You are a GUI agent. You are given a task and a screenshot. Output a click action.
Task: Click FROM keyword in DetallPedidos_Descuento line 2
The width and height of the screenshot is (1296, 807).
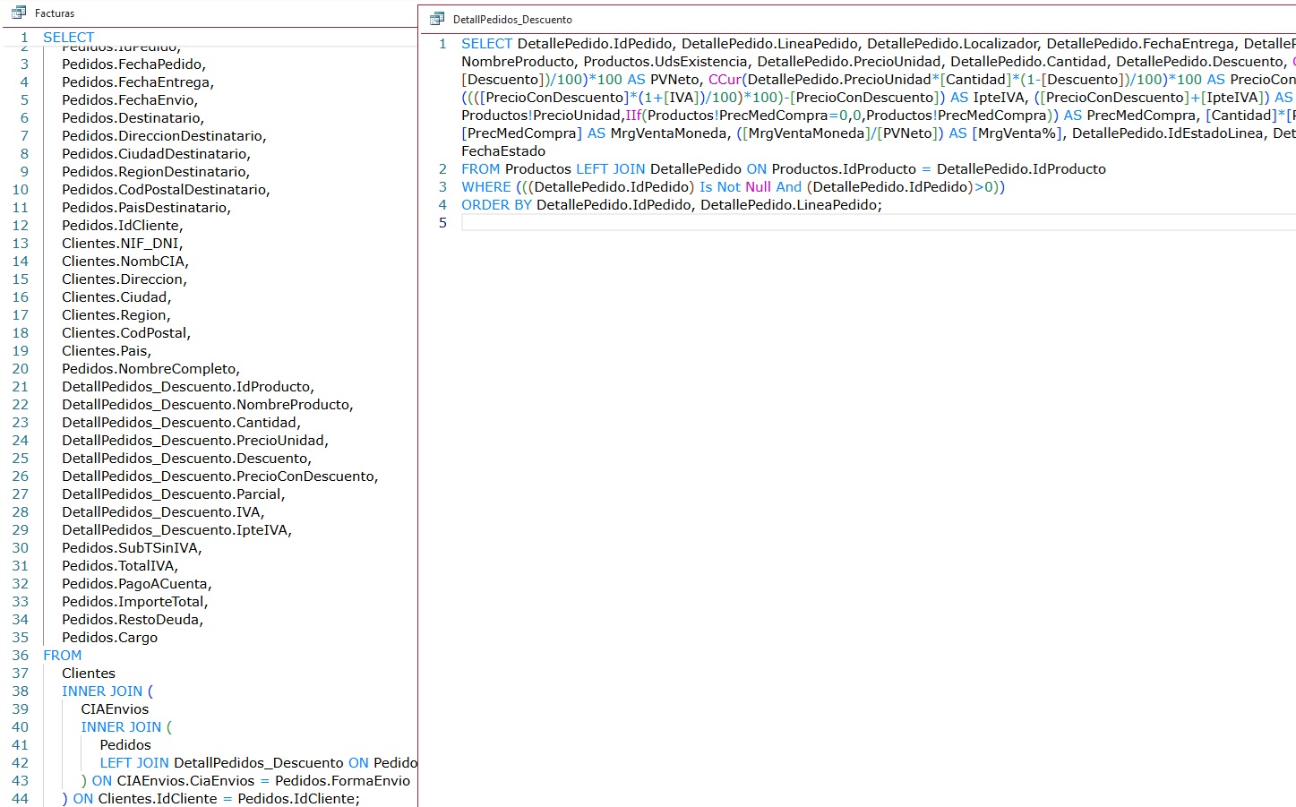pyautogui.click(x=481, y=168)
